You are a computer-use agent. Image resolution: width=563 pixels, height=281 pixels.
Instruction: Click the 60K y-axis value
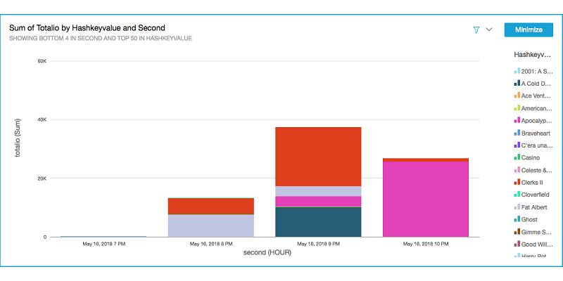click(x=42, y=61)
